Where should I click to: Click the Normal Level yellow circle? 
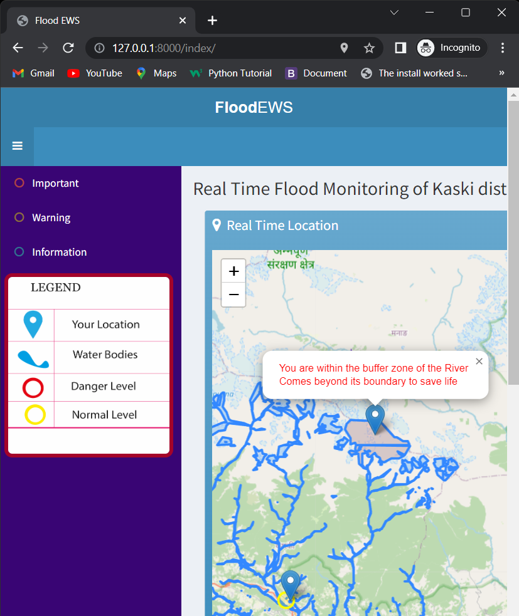[x=35, y=414]
